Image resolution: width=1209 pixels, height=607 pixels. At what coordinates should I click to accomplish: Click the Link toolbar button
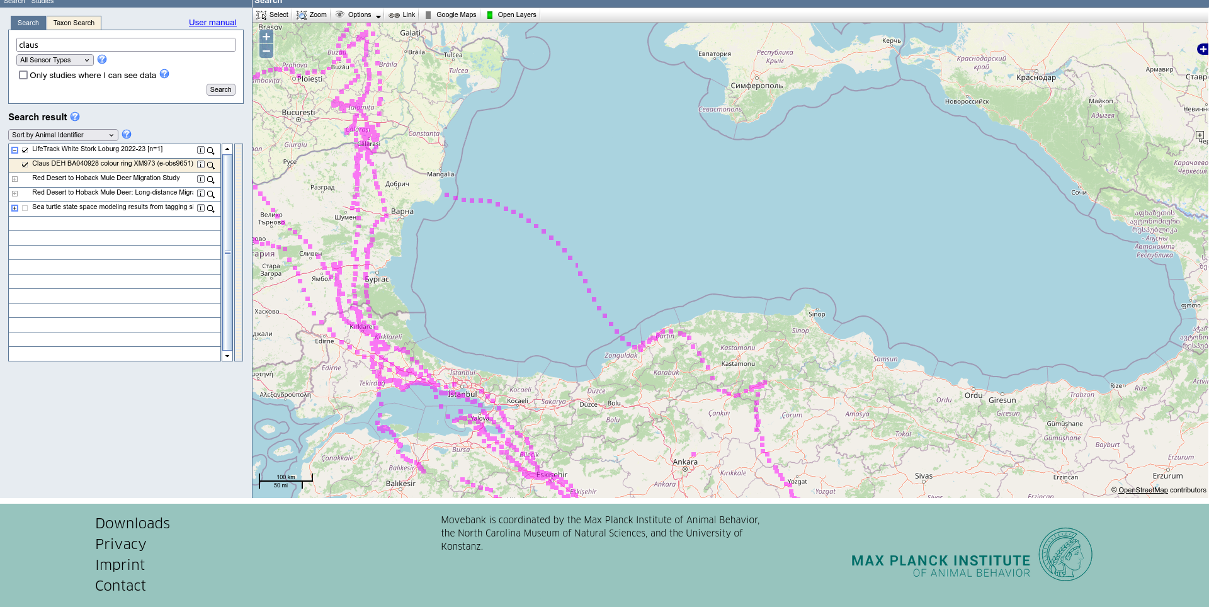(x=402, y=15)
